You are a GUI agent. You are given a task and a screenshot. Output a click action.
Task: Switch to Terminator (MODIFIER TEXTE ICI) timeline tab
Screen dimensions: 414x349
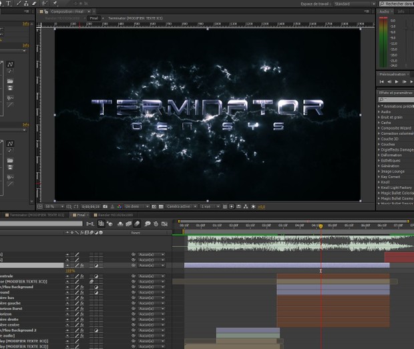pos(35,215)
